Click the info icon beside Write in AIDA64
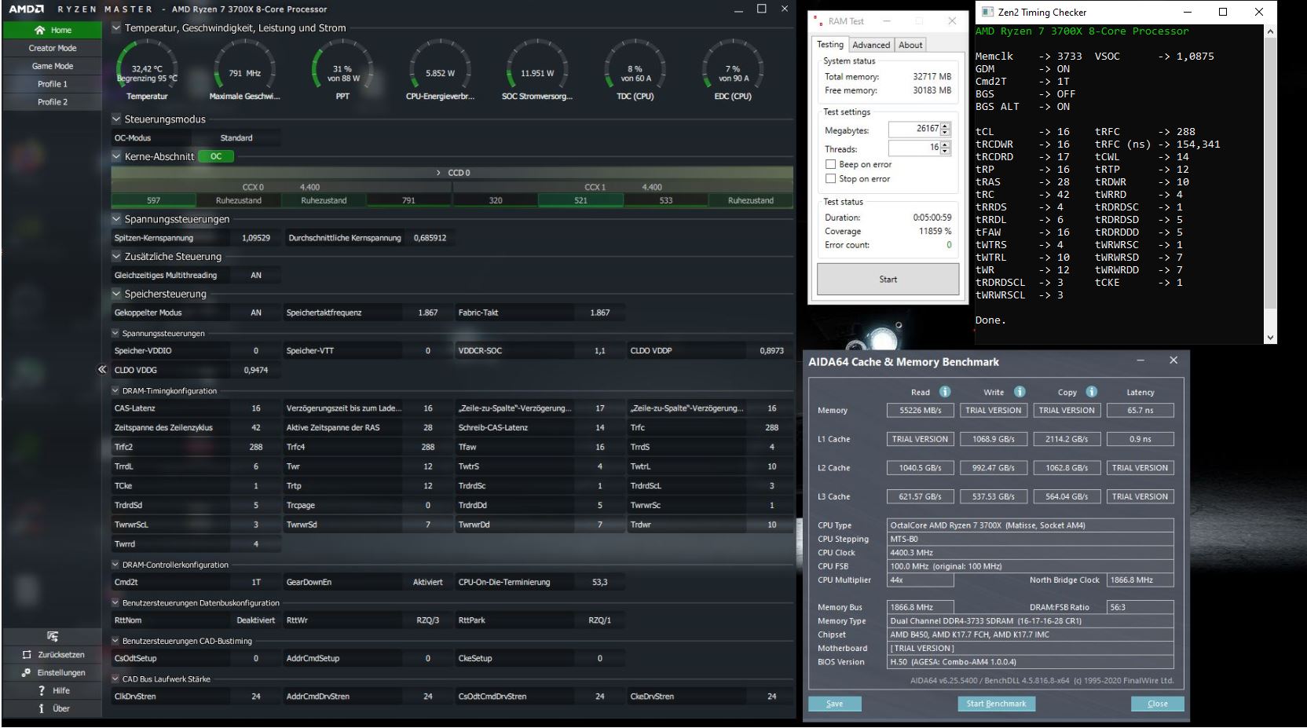This screenshot has width=1307, height=728. tap(1020, 392)
